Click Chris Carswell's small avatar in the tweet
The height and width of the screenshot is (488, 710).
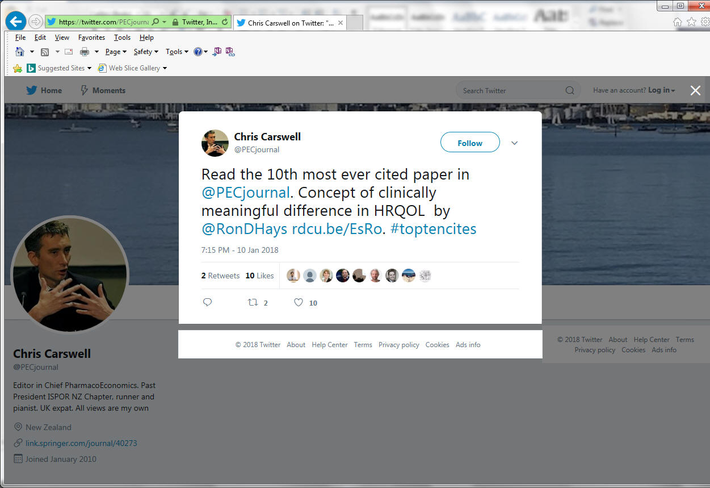click(215, 143)
